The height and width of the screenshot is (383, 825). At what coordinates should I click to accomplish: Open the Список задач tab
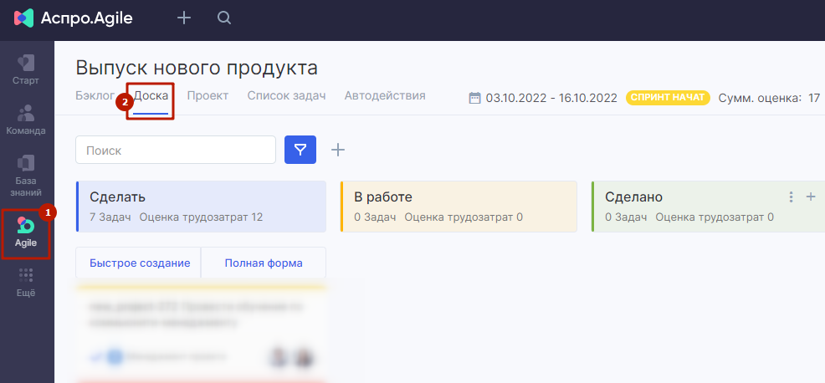287,95
